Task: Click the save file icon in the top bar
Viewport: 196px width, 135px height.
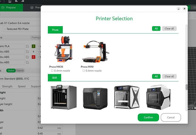Action: tap(10, 1)
